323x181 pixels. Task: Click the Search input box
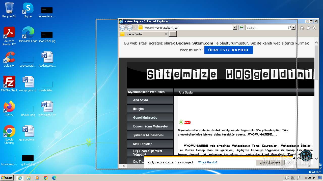[x=266, y=28]
